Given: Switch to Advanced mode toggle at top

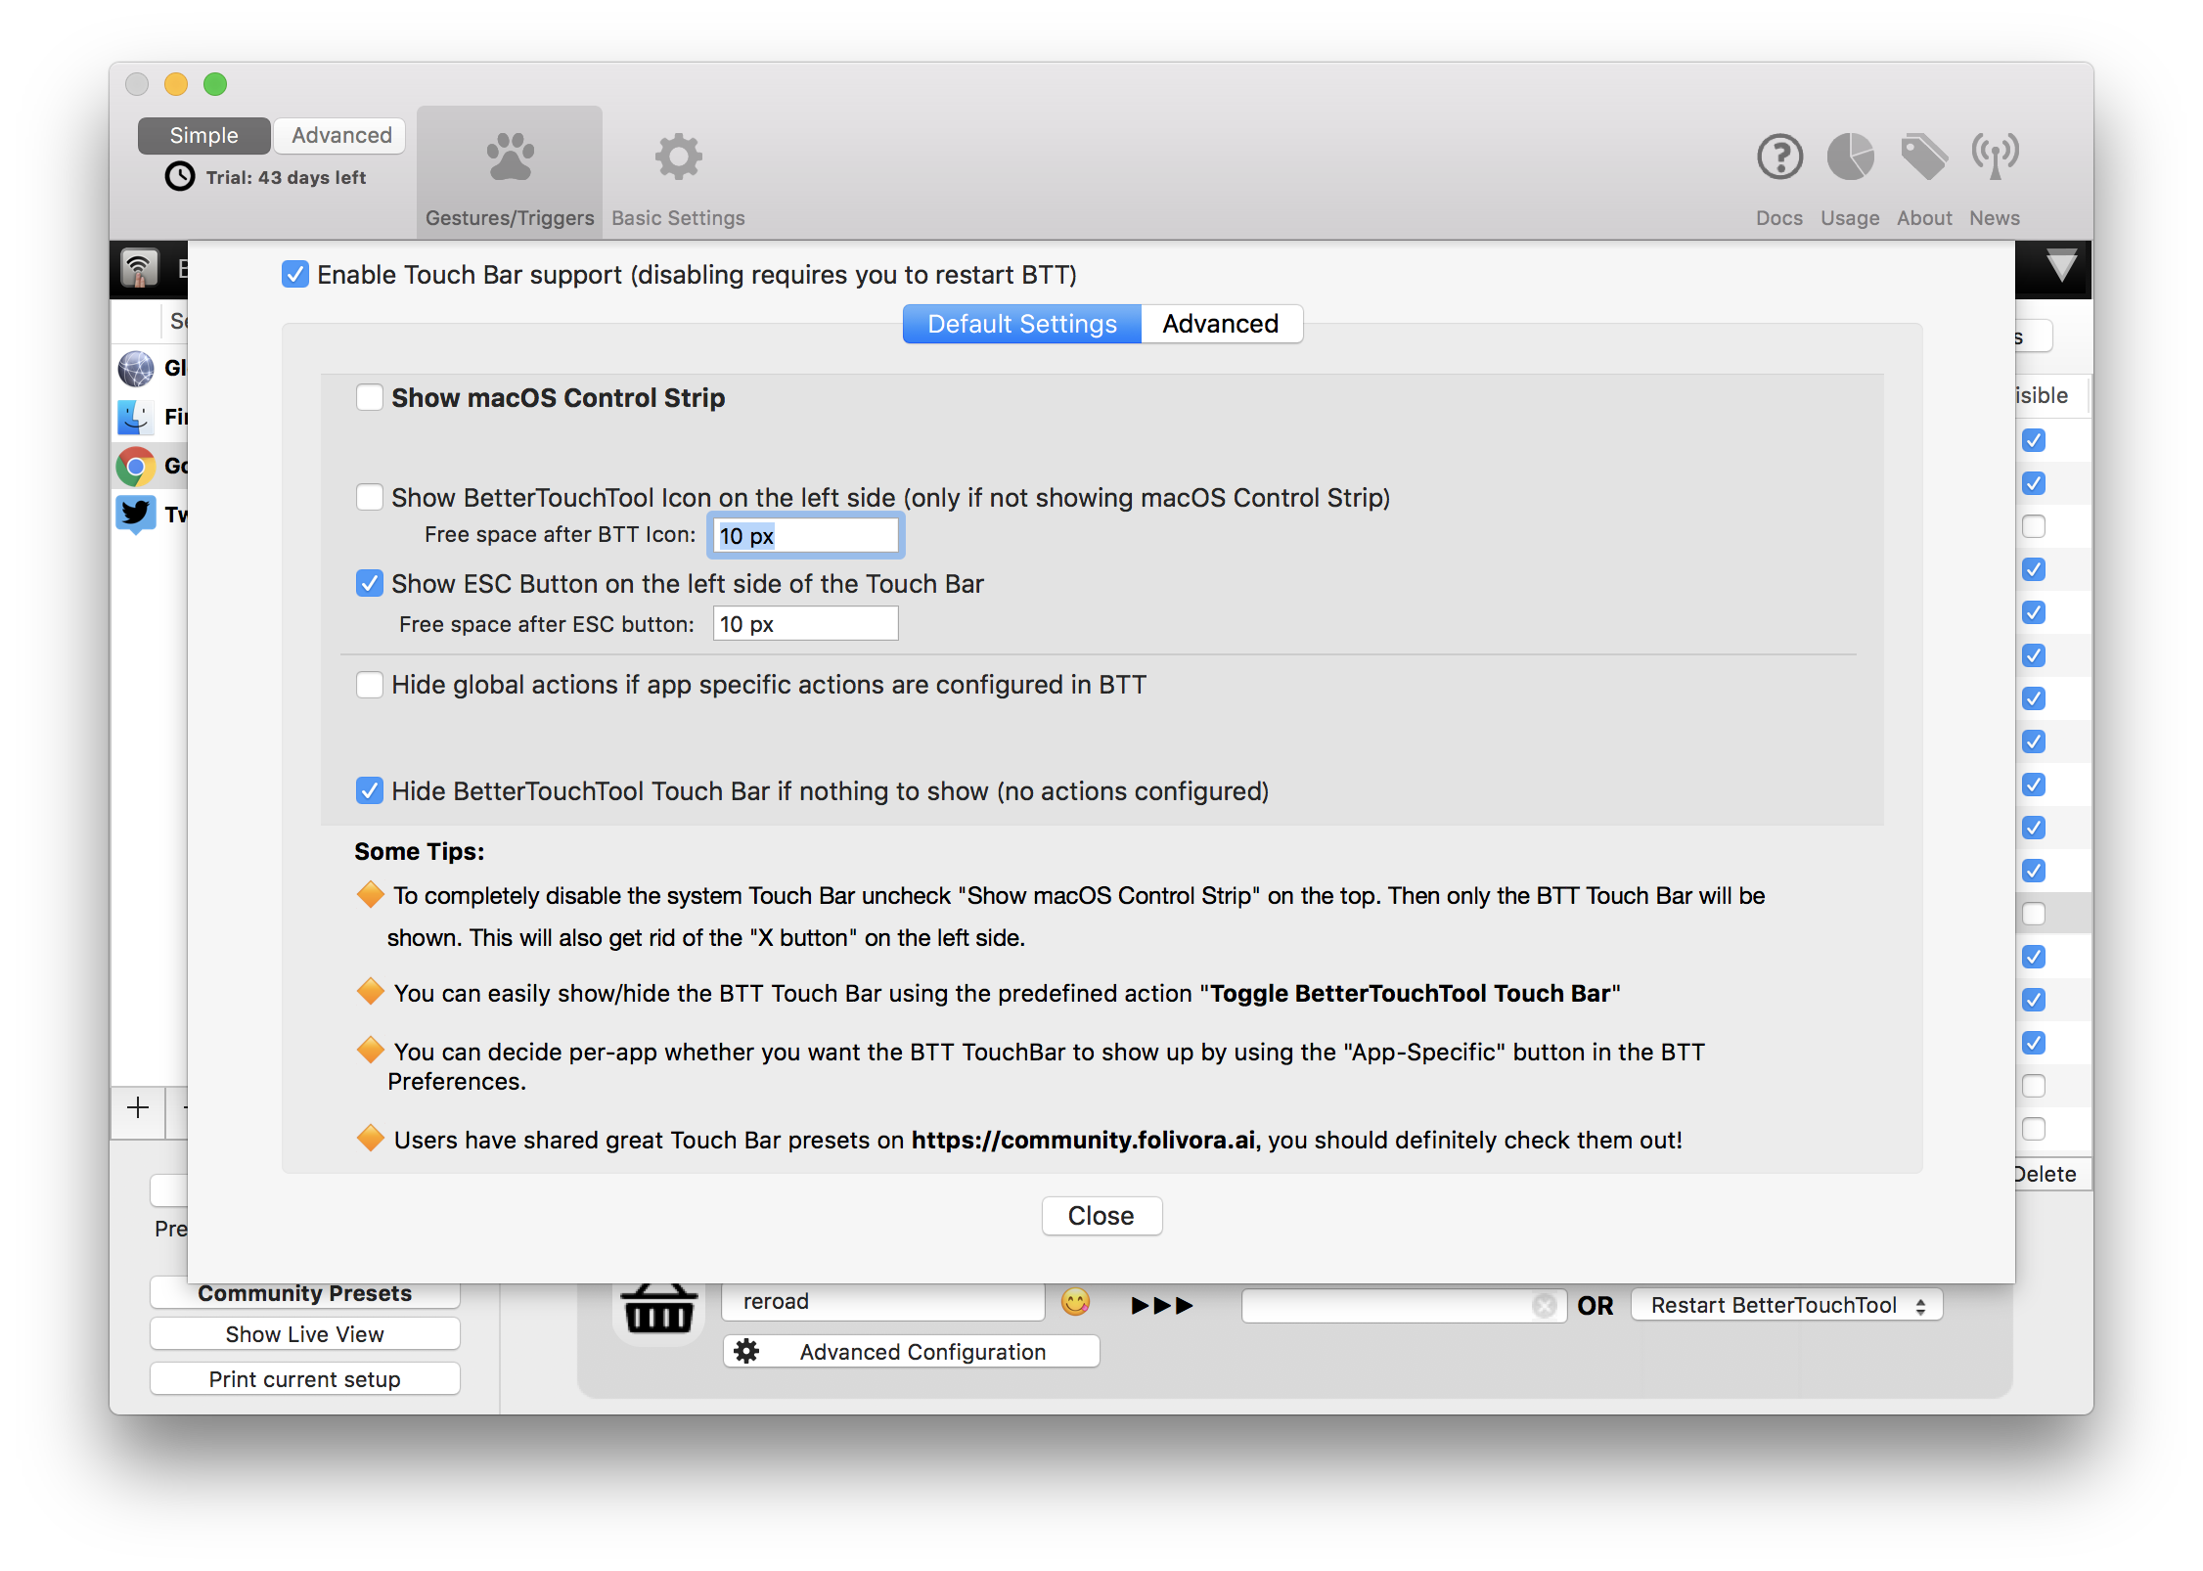Looking at the screenshot, I should click(340, 135).
